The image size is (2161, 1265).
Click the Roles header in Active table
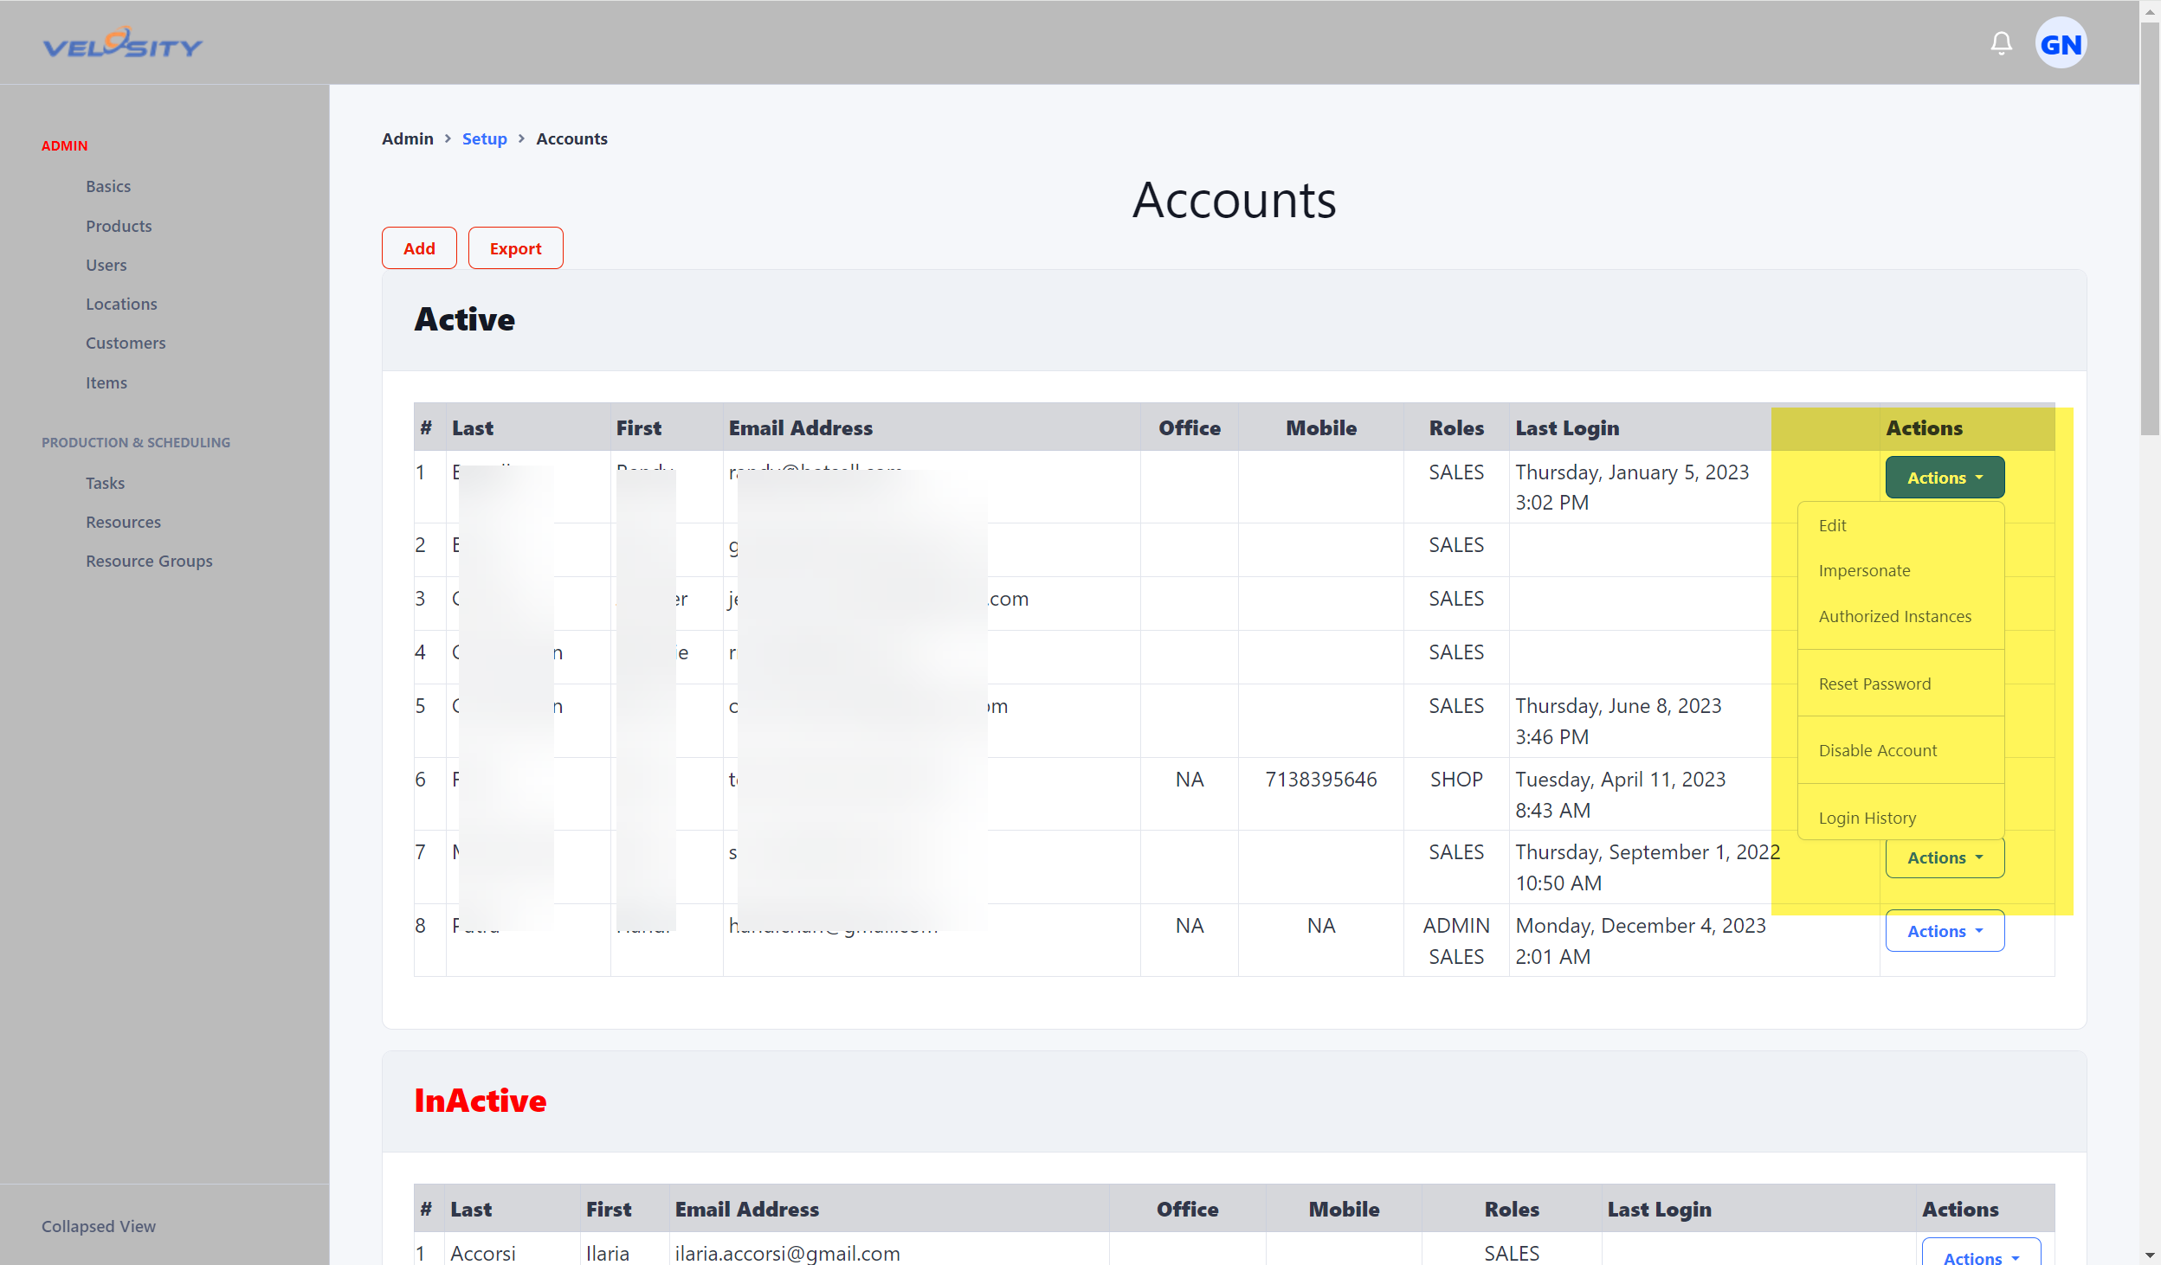(1456, 427)
